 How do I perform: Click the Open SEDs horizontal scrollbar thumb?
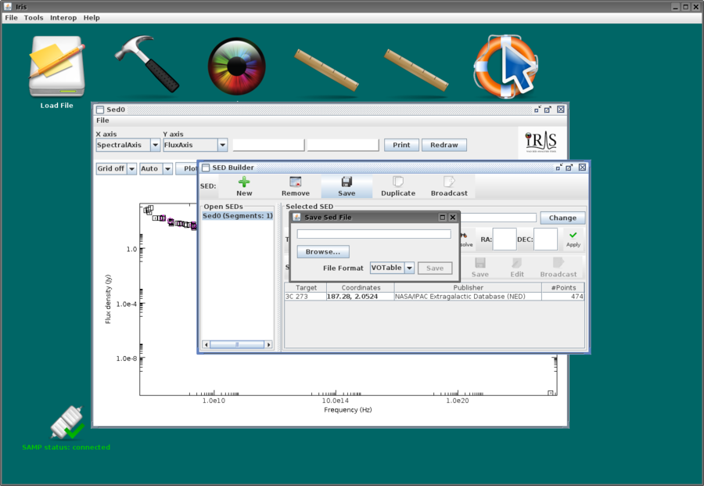tap(236, 344)
